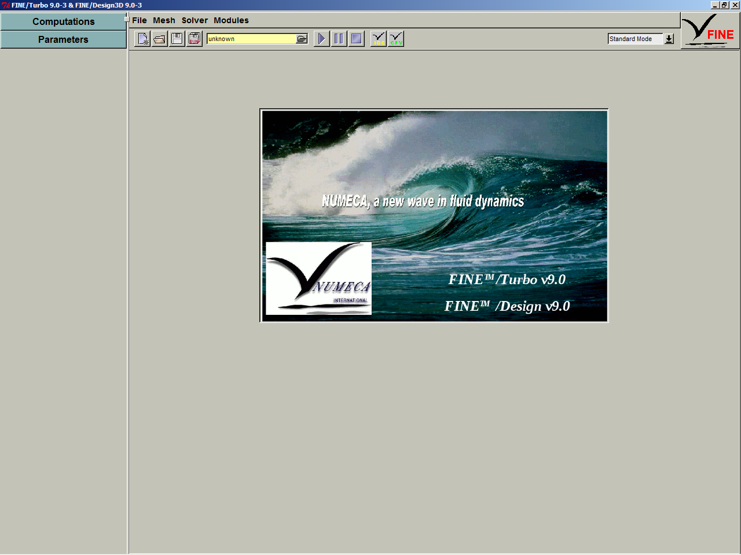Open the Solver menu

click(195, 20)
